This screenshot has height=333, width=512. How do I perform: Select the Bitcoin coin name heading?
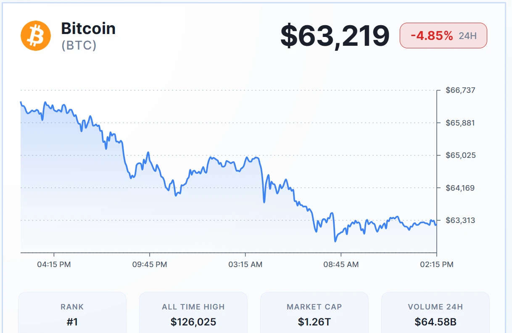pyautogui.click(x=88, y=29)
